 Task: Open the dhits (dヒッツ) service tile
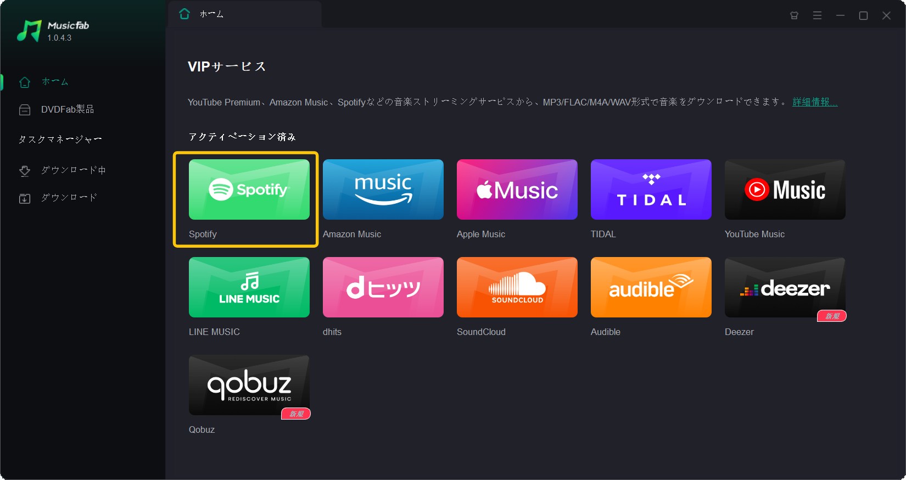[x=383, y=287]
